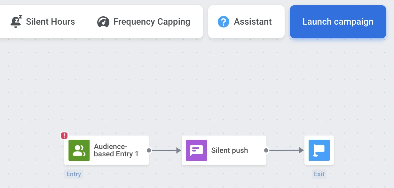The image size is (394, 188).
Task: Click the connector dot after Silent push
Action: 266,150
